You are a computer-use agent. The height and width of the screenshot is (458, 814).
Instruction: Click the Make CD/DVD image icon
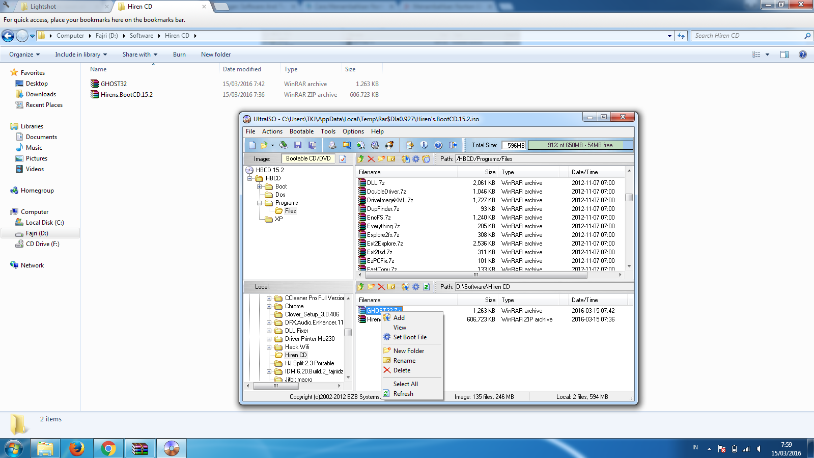click(x=332, y=145)
